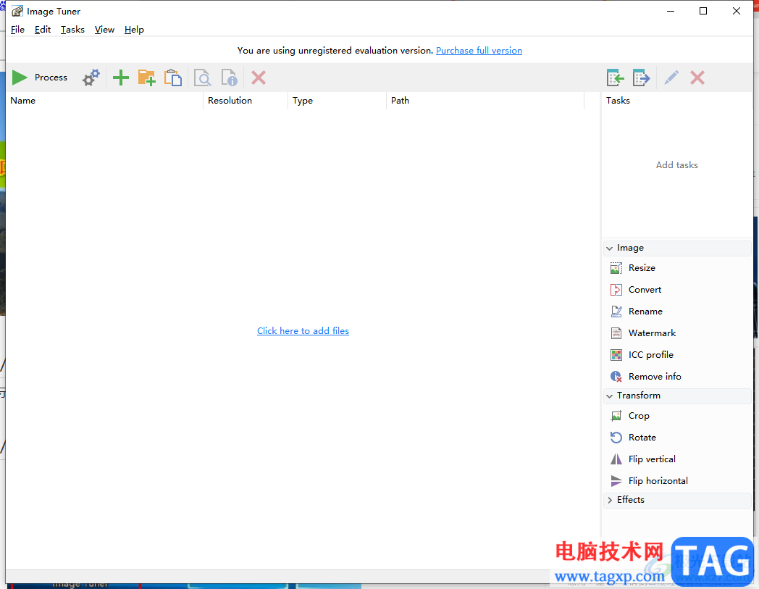Close the Image Tuner window
This screenshot has height=589, width=759.
(737, 11)
